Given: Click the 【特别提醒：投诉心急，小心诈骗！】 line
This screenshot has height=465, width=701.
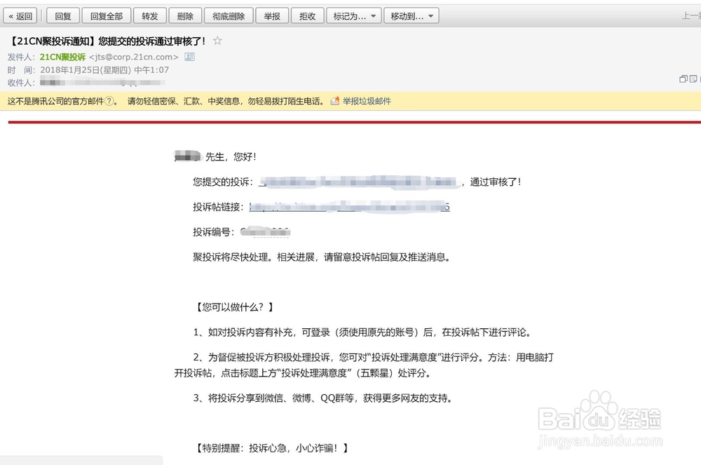Looking at the screenshot, I should [271, 448].
